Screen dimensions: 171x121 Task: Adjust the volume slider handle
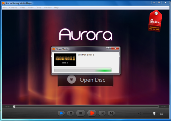click(x=154, y=114)
